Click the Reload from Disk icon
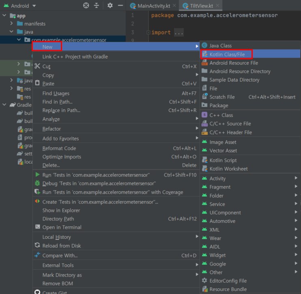Screen dimensions: 301x294 point(37,245)
